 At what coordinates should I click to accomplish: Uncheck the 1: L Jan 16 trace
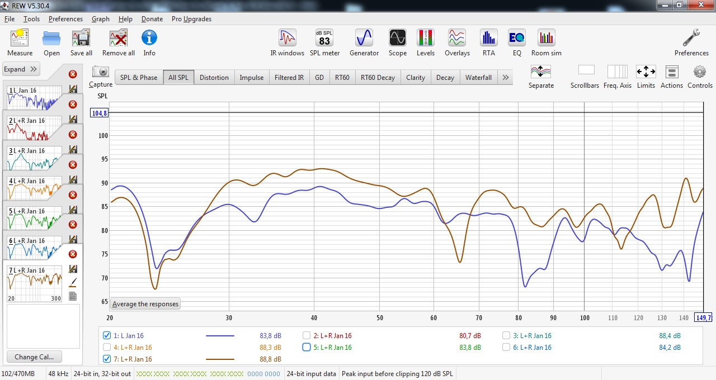(107, 336)
